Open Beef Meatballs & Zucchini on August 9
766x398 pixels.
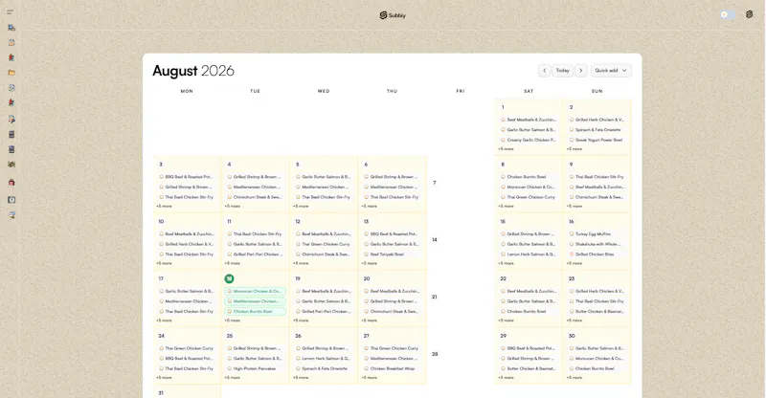tap(597, 187)
